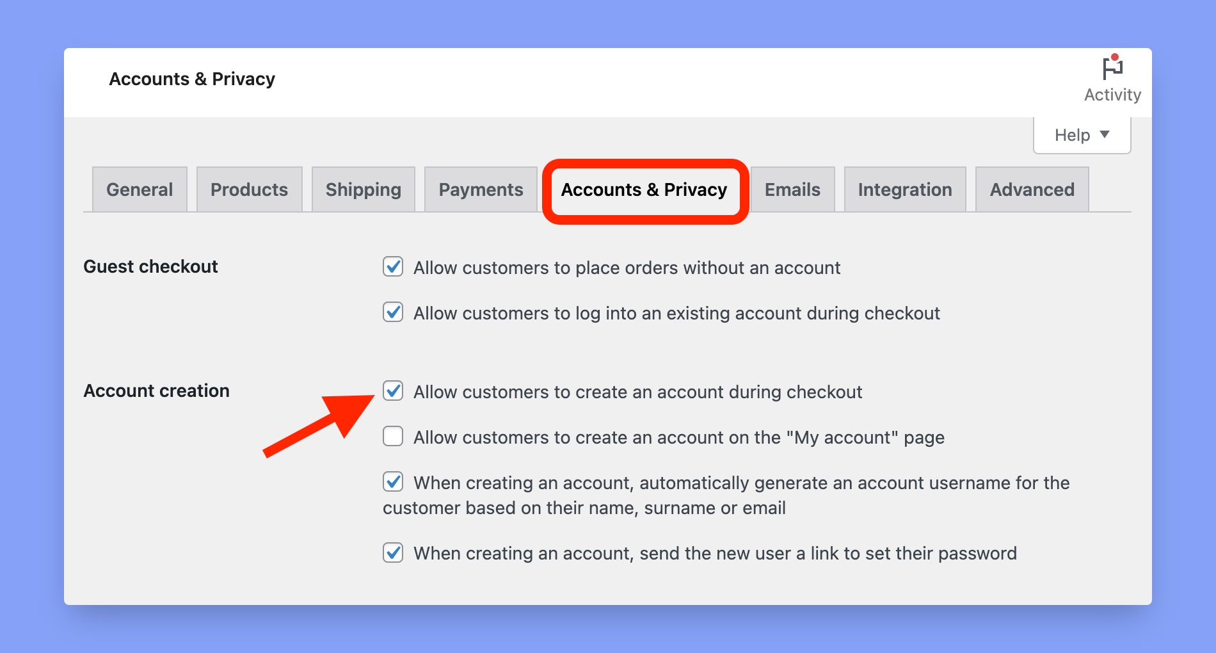The height and width of the screenshot is (653, 1216).
Task: Click the Accounts & Privacy page heading
Action: tap(192, 79)
